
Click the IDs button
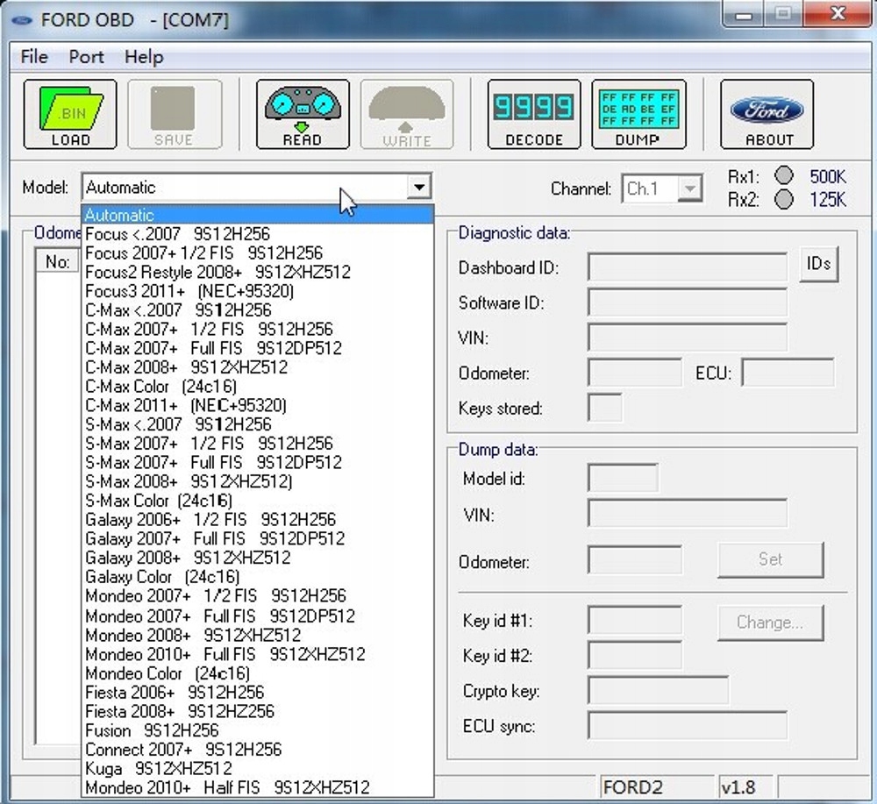pos(819,263)
